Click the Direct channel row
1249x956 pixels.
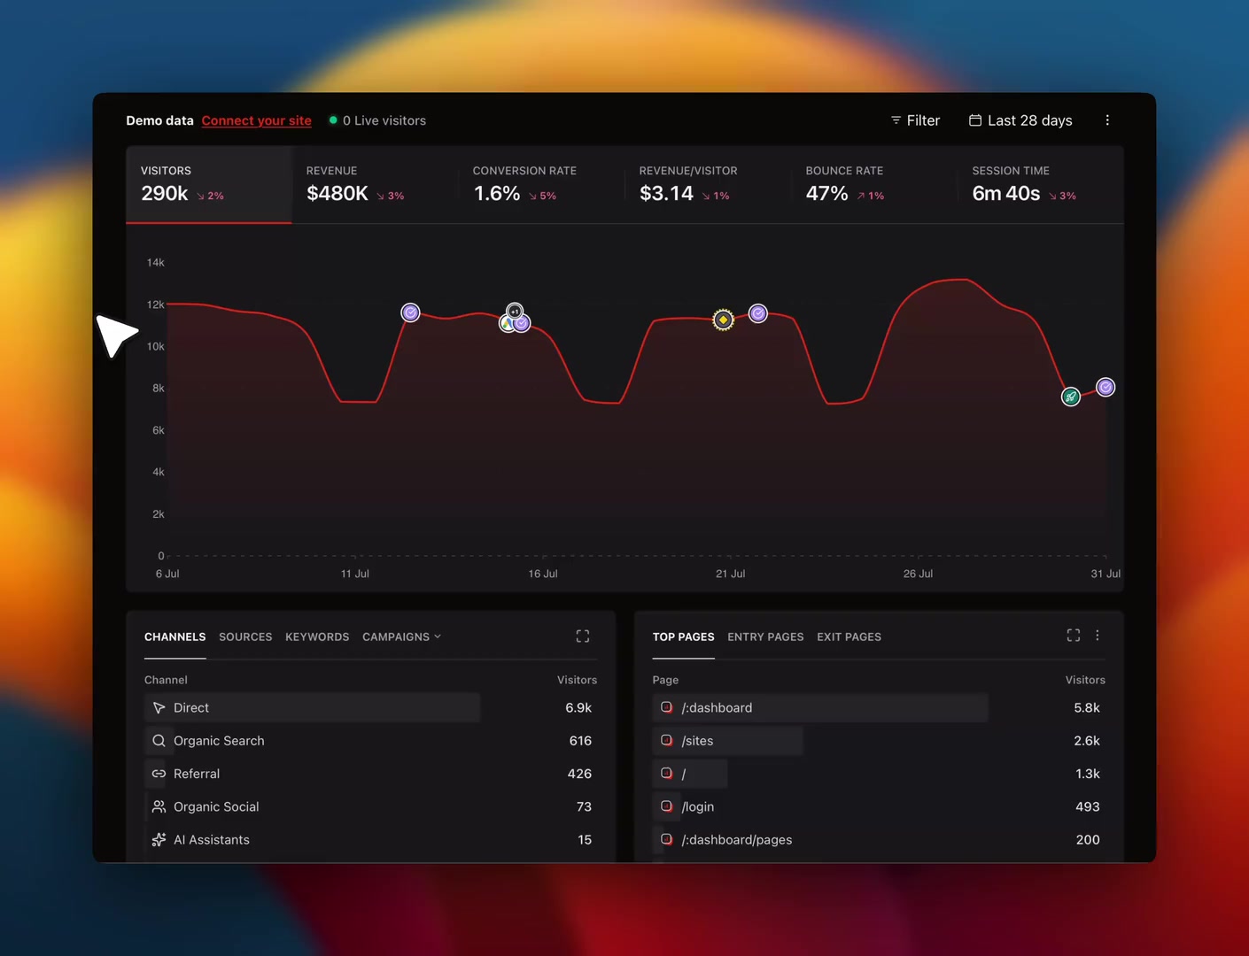(x=370, y=708)
